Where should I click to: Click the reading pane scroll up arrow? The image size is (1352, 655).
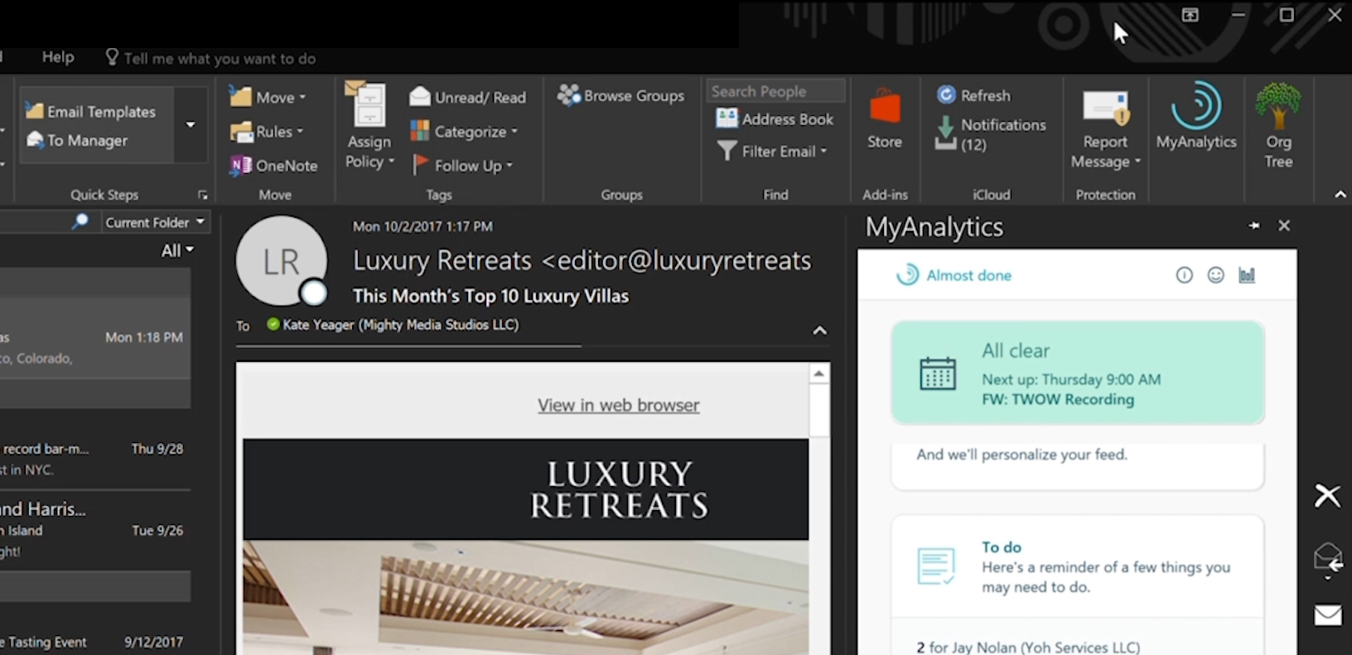(x=818, y=373)
